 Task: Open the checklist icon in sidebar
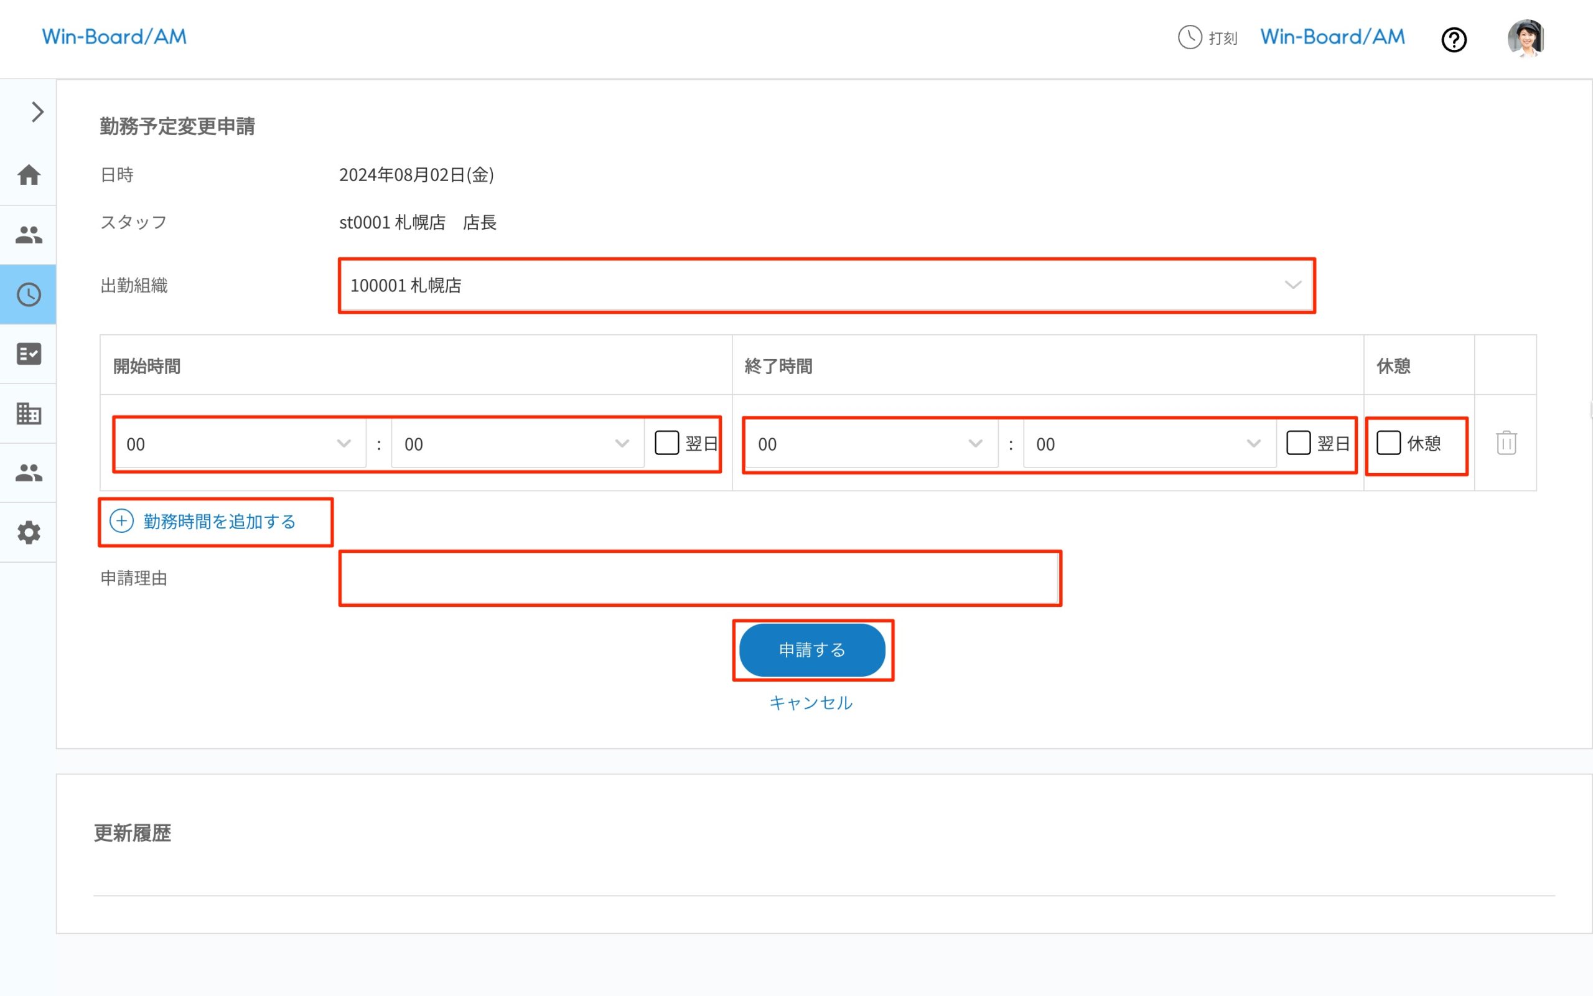pos(28,354)
